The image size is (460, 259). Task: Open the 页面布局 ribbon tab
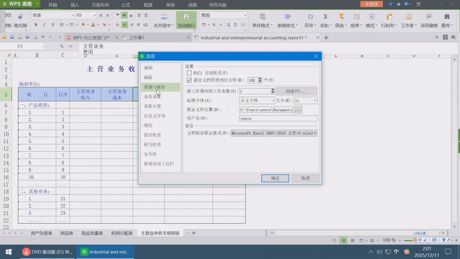[101, 5]
